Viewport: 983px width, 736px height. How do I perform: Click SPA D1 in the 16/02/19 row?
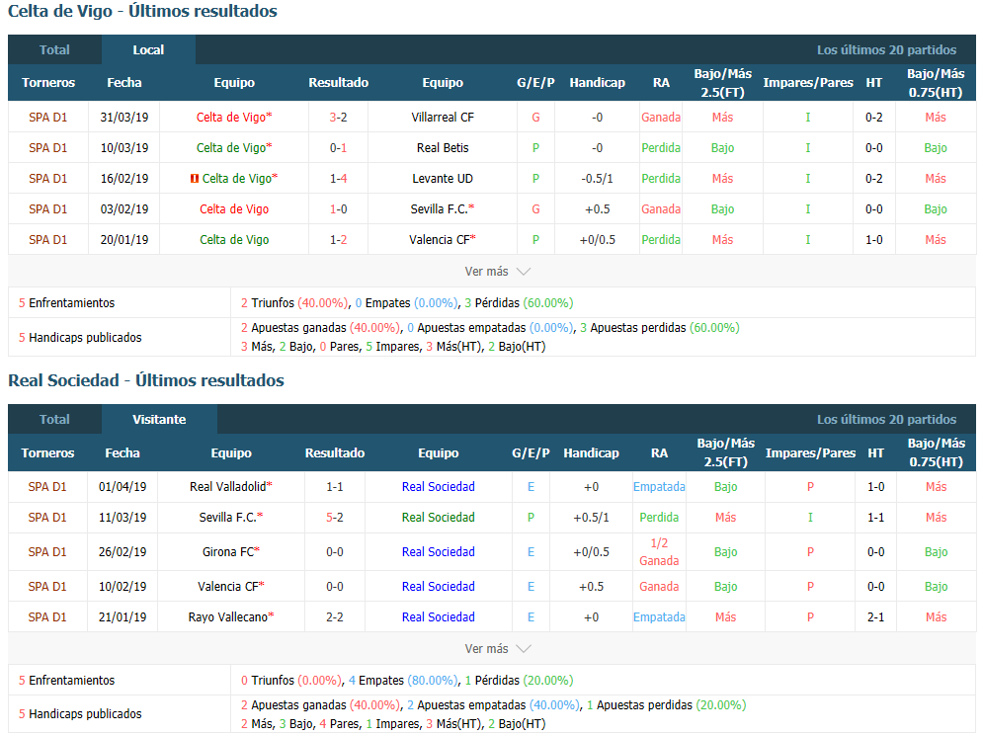click(x=47, y=179)
